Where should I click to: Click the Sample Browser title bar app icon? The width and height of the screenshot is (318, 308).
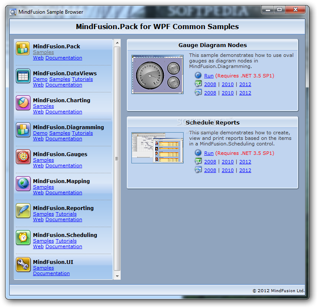point(13,12)
